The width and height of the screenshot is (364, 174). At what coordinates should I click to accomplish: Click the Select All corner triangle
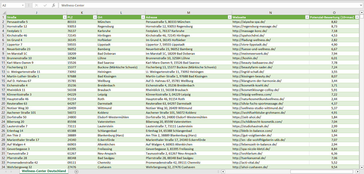coord(4,13)
